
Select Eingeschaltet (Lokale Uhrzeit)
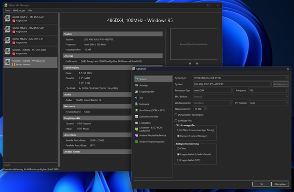tap(178, 154)
